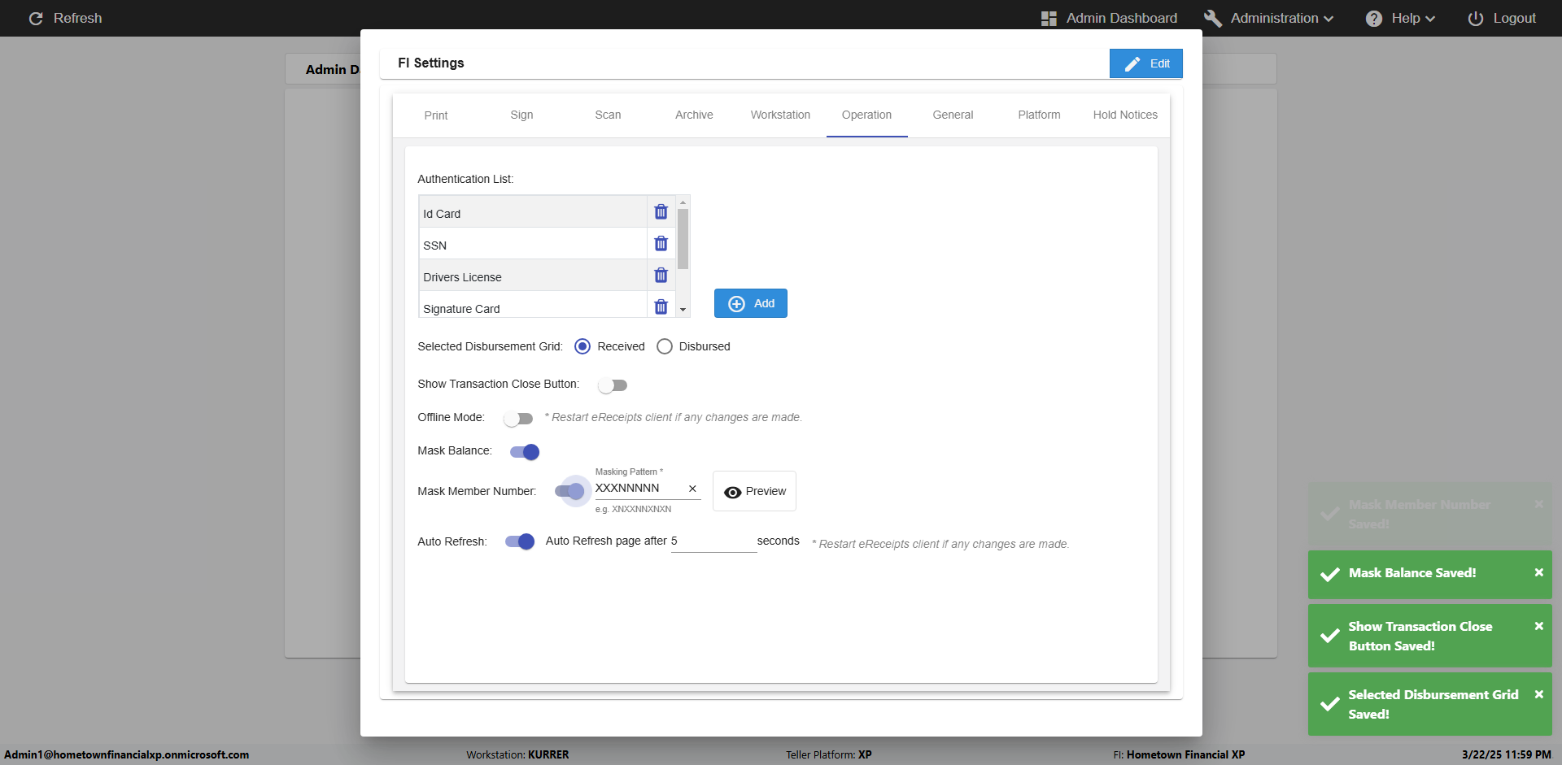
Task: Toggle the Mask Member Number switch
Action: click(x=569, y=491)
